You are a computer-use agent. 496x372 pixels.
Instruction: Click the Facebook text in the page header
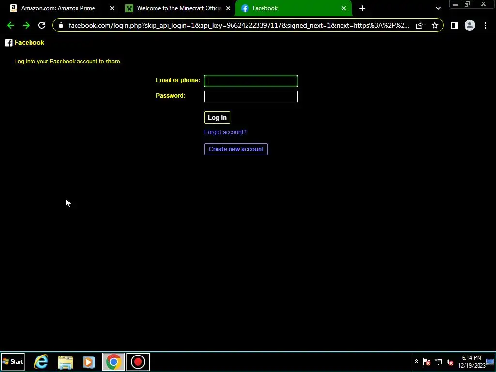(x=29, y=43)
